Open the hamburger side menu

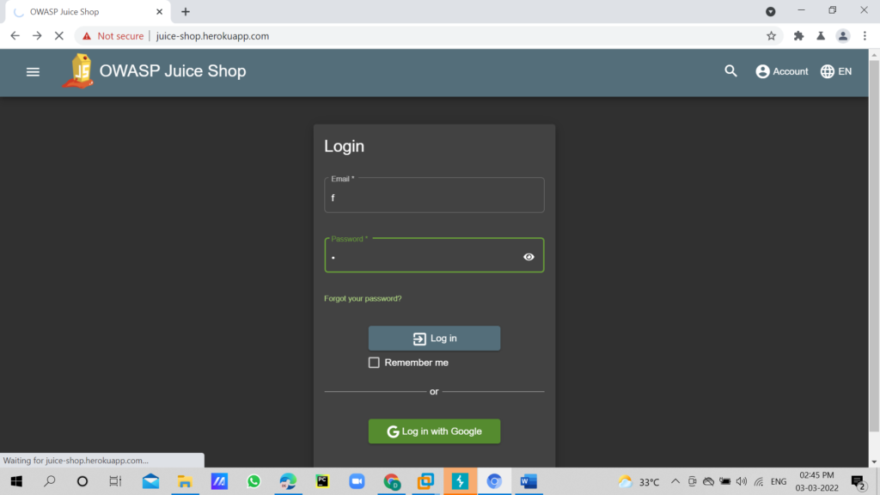(x=34, y=72)
